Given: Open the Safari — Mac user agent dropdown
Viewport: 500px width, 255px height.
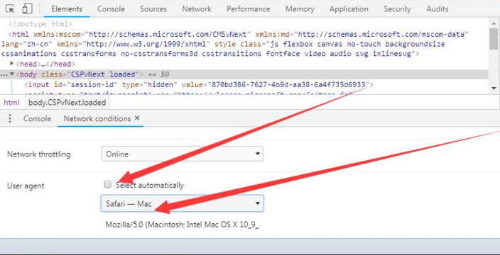Looking at the screenshot, I should (x=183, y=203).
